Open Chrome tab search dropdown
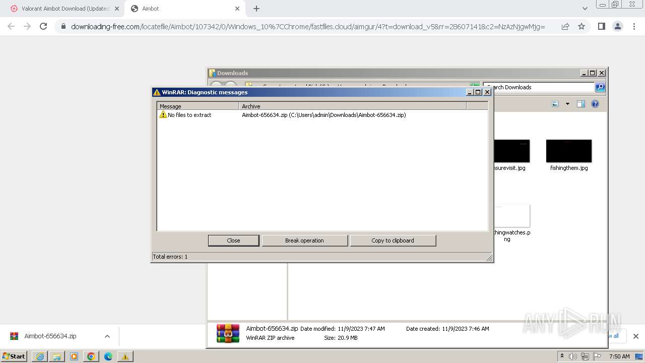This screenshot has height=363, width=645. (585, 9)
